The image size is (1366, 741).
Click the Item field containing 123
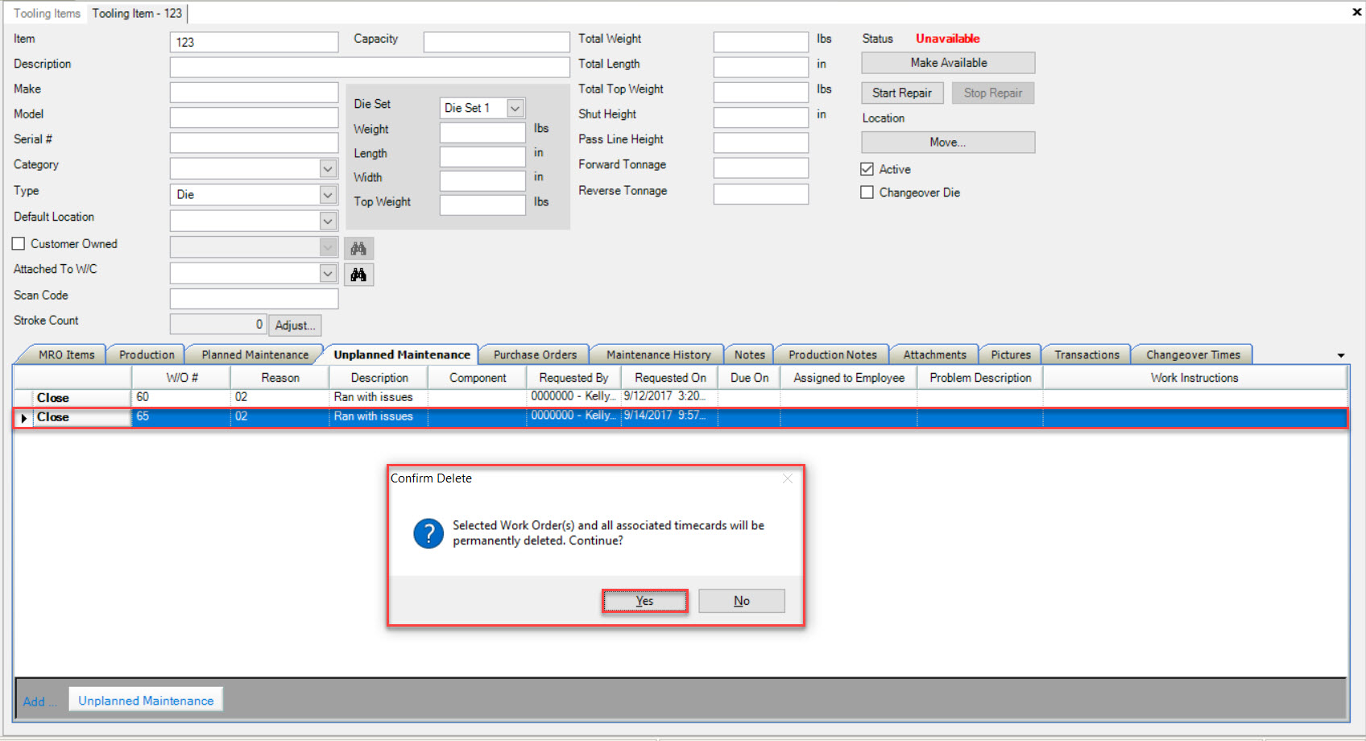(x=254, y=43)
